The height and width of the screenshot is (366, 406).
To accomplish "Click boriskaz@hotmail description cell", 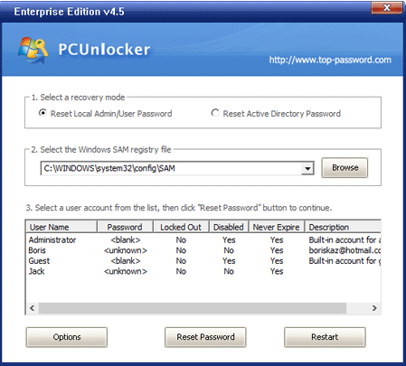I will pos(345,250).
